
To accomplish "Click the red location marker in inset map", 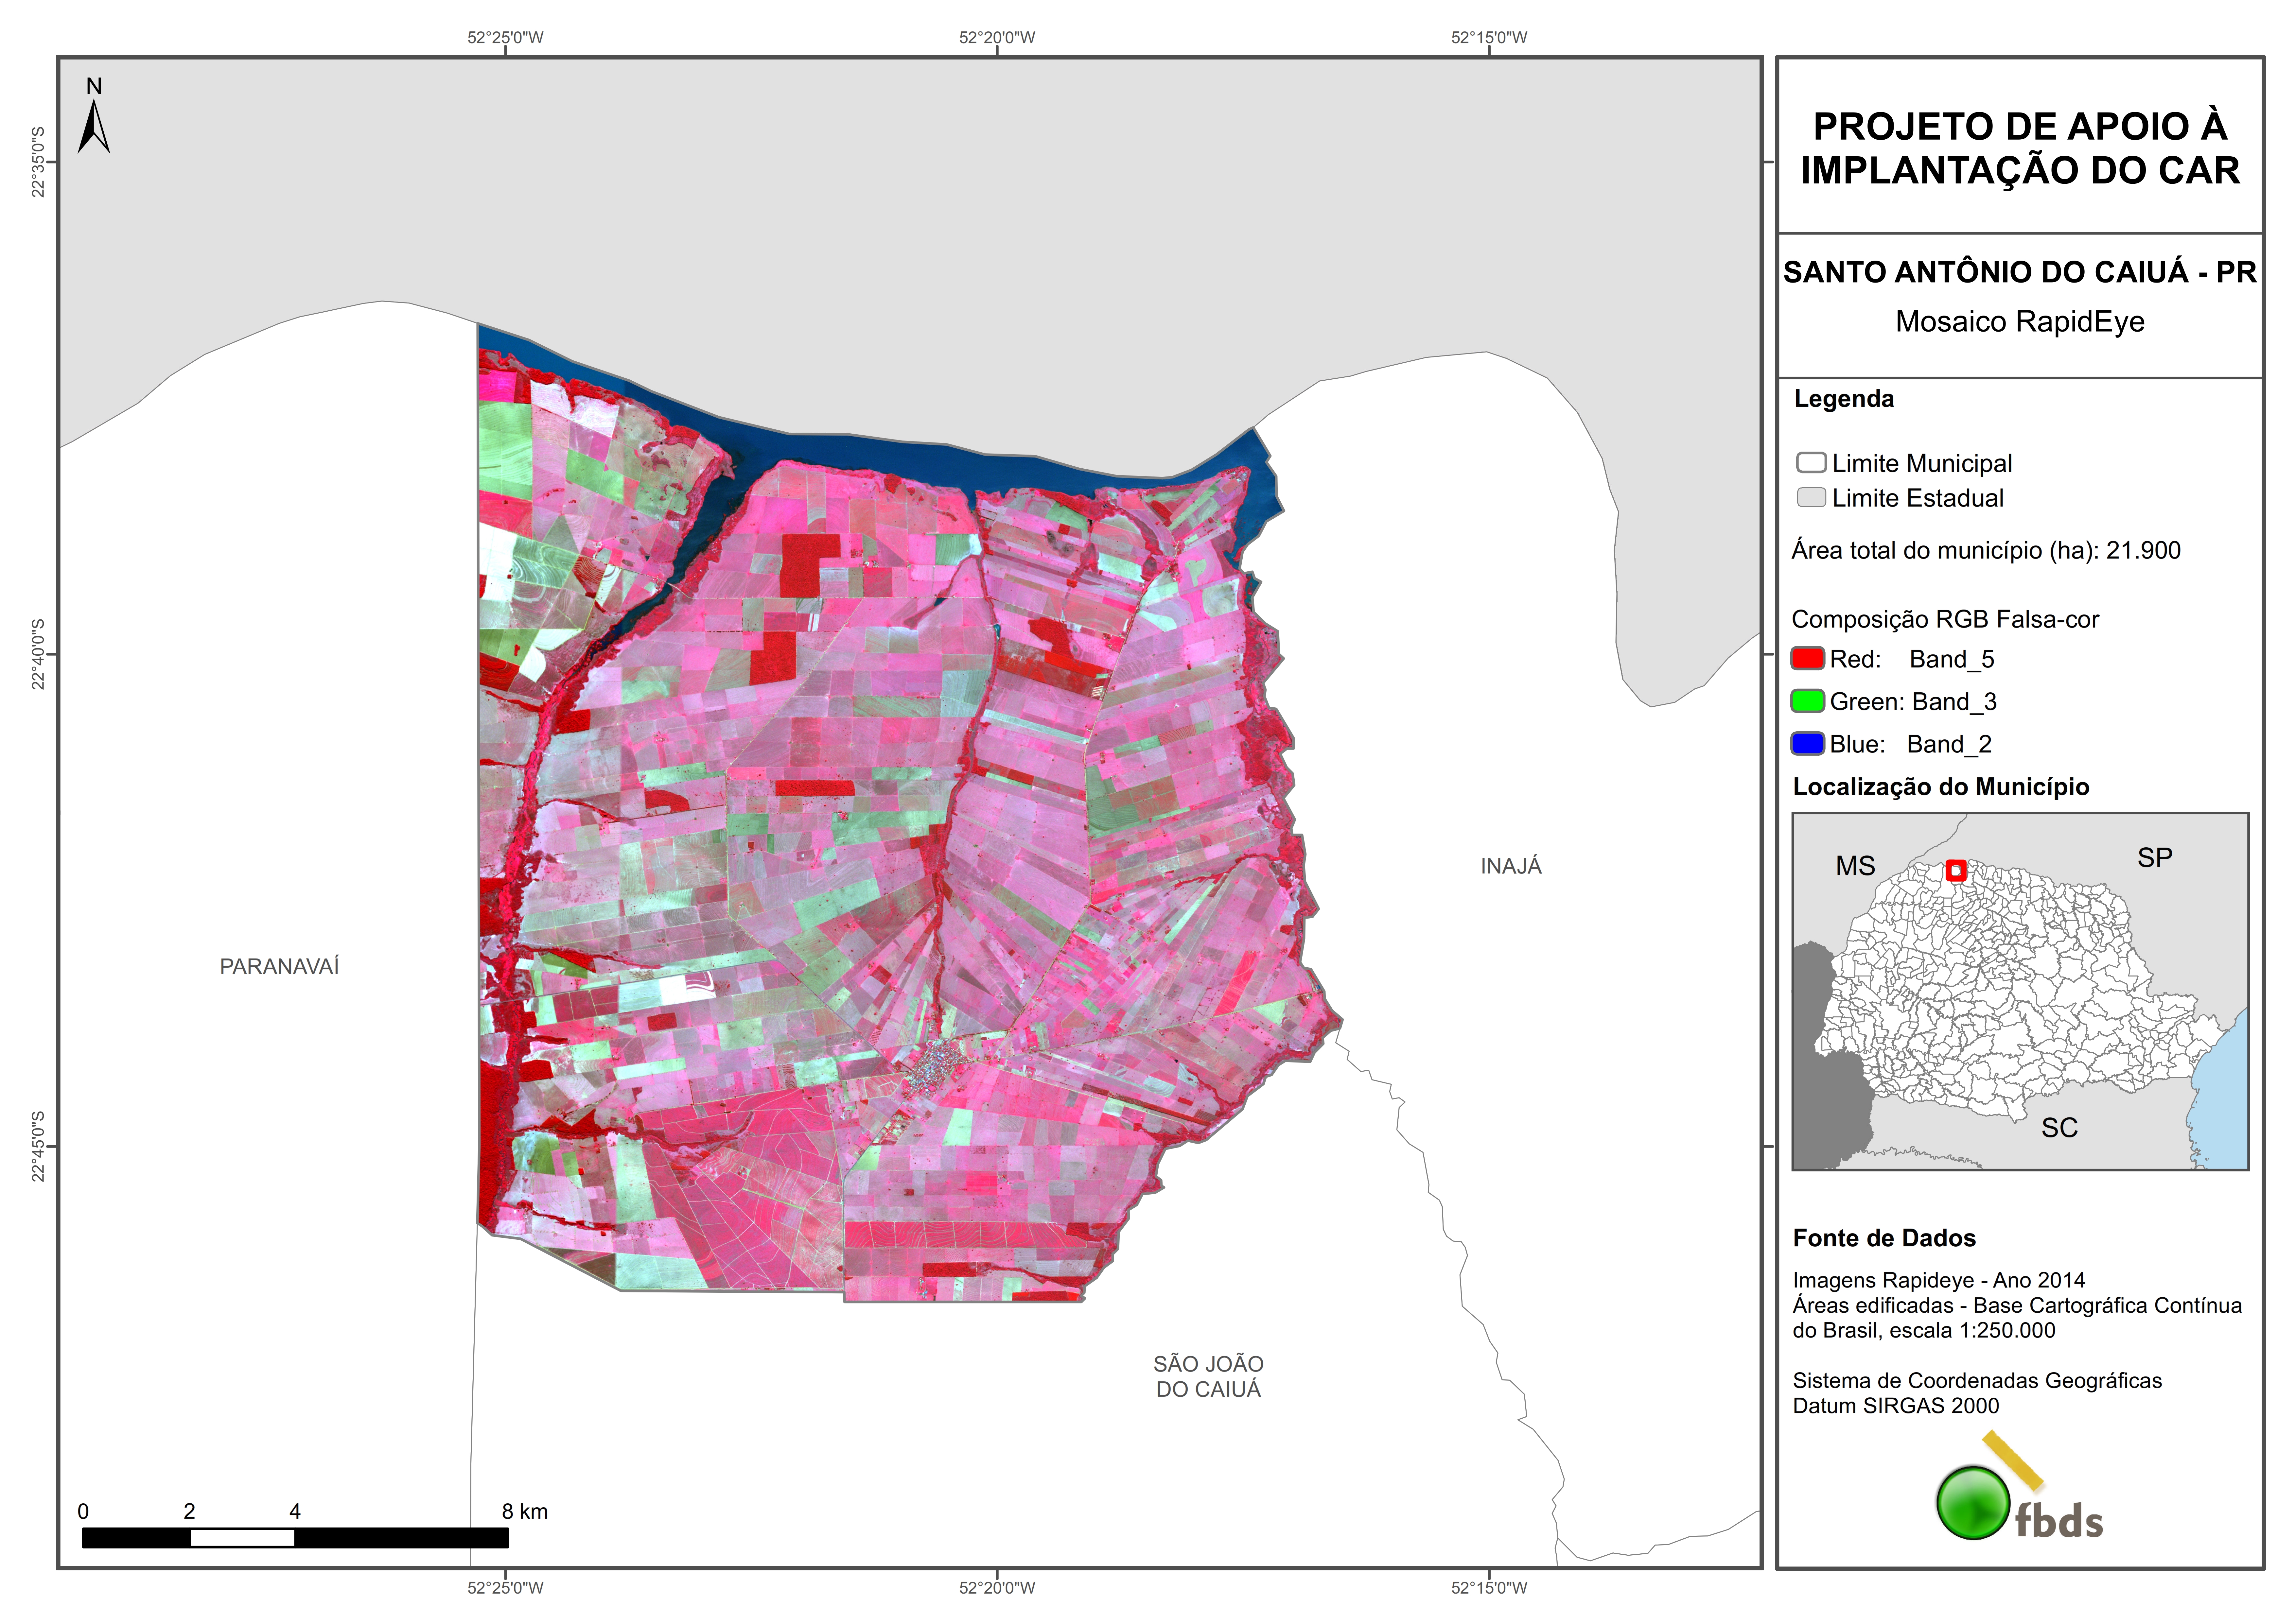I will [x=1956, y=870].
